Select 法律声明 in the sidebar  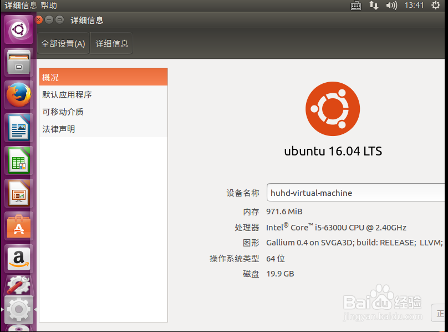pyautogui.click(x=104, y=129)
